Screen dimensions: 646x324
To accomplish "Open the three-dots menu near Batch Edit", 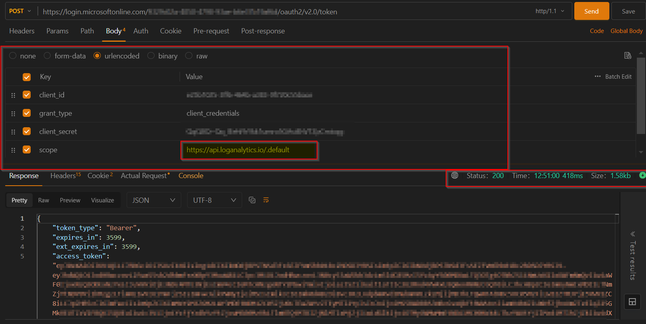I will coord(597,76).
